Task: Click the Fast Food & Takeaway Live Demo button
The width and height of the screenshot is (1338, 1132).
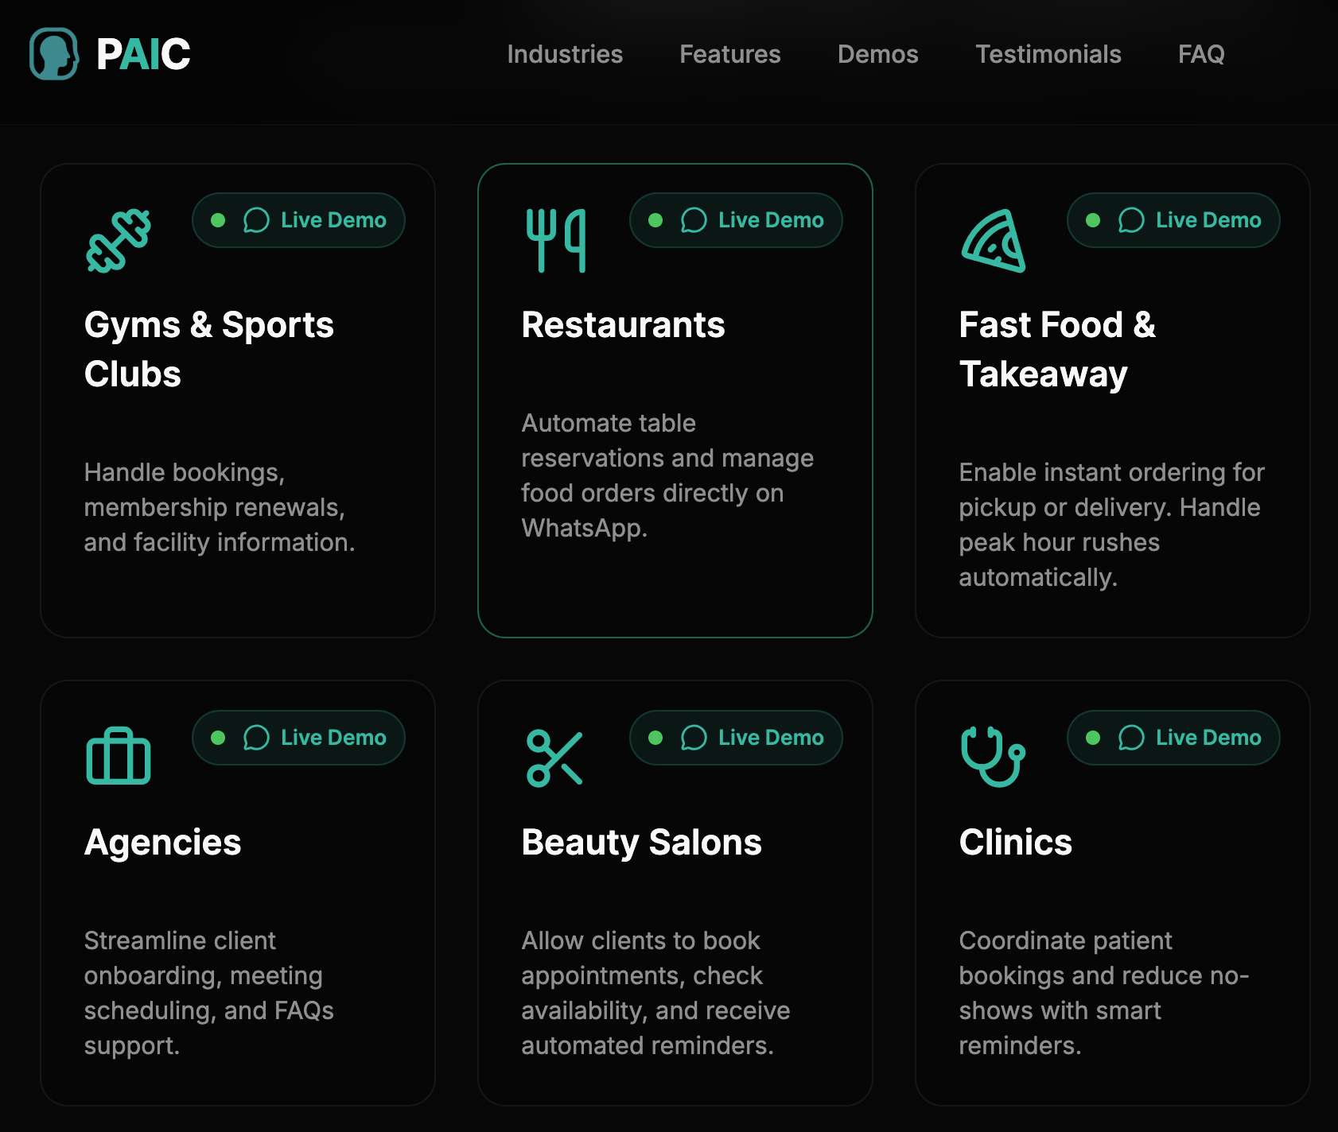Action: click(x=1173, y=220)
